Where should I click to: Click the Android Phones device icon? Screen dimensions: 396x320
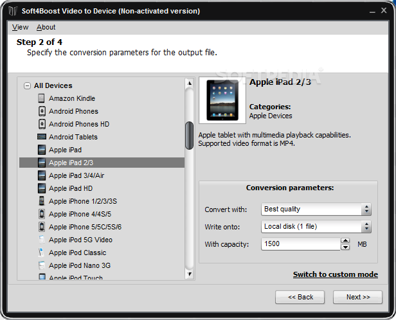pyautogui.click(x=42, y=111)
